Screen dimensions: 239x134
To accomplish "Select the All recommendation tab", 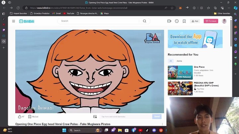I will [x=171, y=61].
